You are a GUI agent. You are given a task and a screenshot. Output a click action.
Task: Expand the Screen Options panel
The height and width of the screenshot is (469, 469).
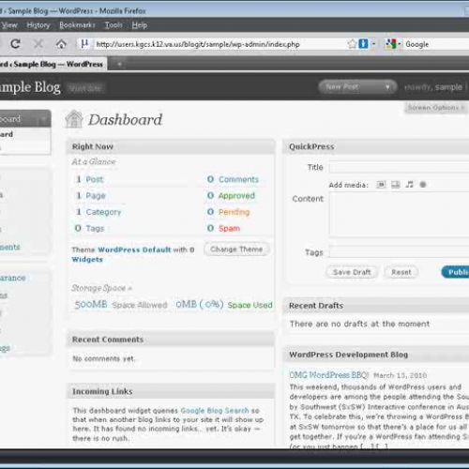click(435, 107)
